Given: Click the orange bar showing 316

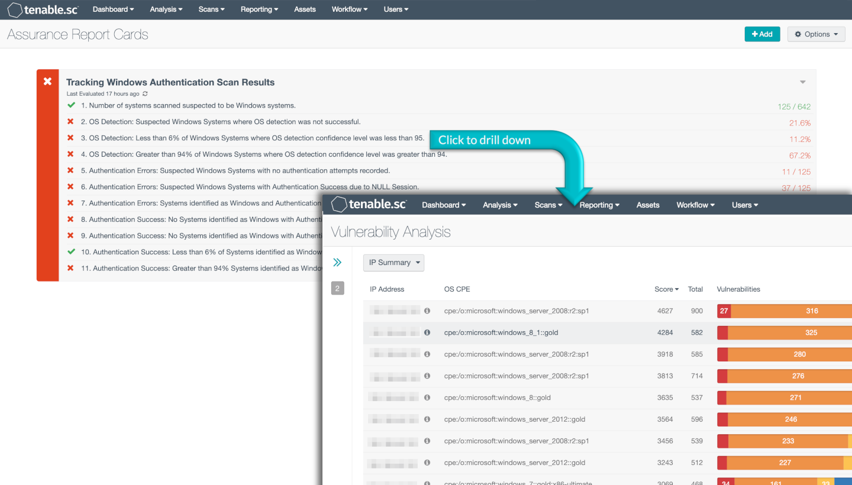Looking at the screenshot, I should 792,311.
